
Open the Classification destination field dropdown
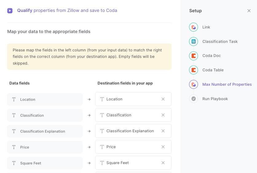[x=133, y=115]
